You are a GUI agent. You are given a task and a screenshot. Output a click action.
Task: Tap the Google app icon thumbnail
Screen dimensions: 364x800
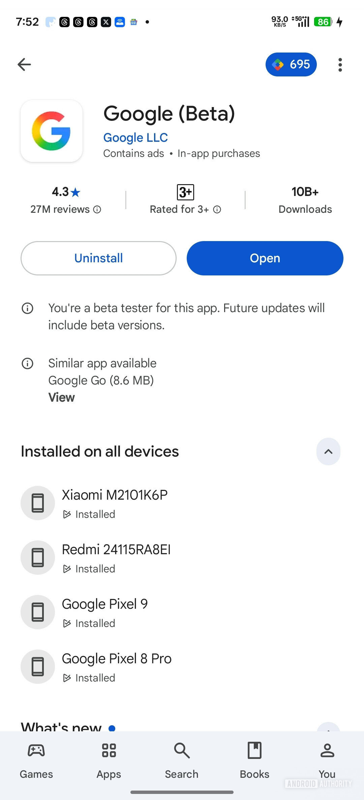coord(51,131)
